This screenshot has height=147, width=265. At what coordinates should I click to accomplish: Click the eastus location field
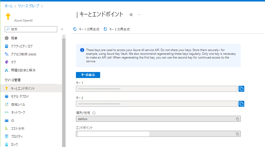[x=158, y=119]
